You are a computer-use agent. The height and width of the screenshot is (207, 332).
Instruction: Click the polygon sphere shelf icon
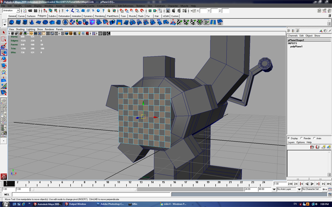tap(12, 22)
